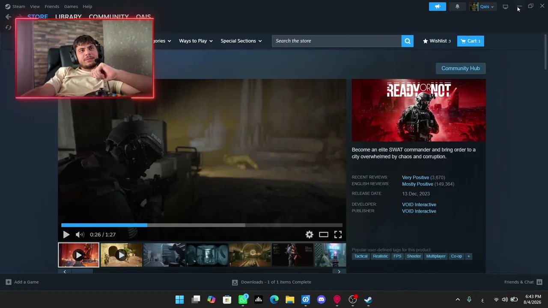548x308 pixels.
Task: Show hidden system tray icons
Action: pyautogui.click(x=458, y=299)
